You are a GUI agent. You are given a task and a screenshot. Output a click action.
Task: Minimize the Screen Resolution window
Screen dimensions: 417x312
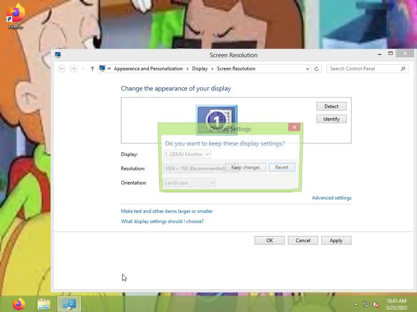(x=380, y=54)
